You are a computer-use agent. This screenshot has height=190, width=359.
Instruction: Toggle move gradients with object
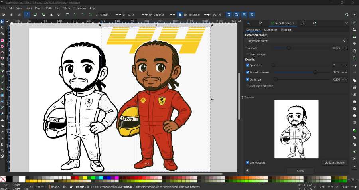(x=244, y=15)
